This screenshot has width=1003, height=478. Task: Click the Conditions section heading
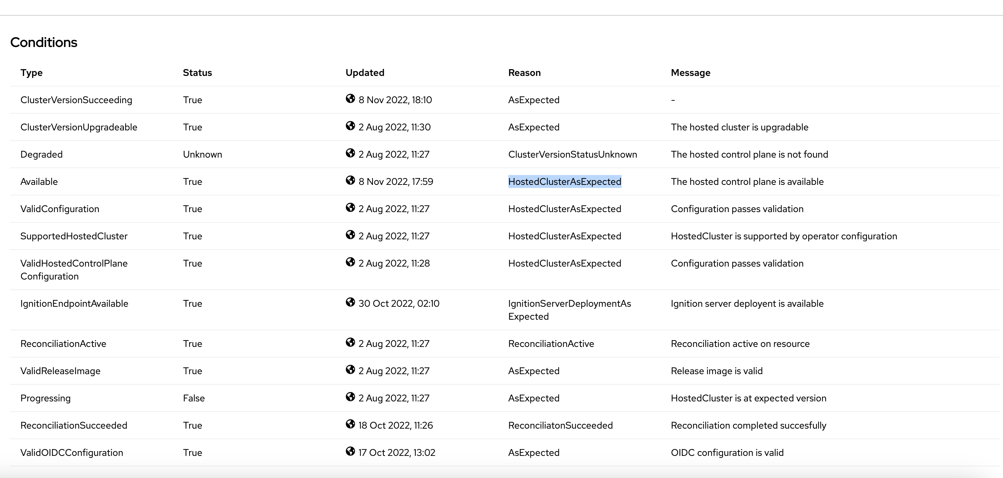(44, 43)
